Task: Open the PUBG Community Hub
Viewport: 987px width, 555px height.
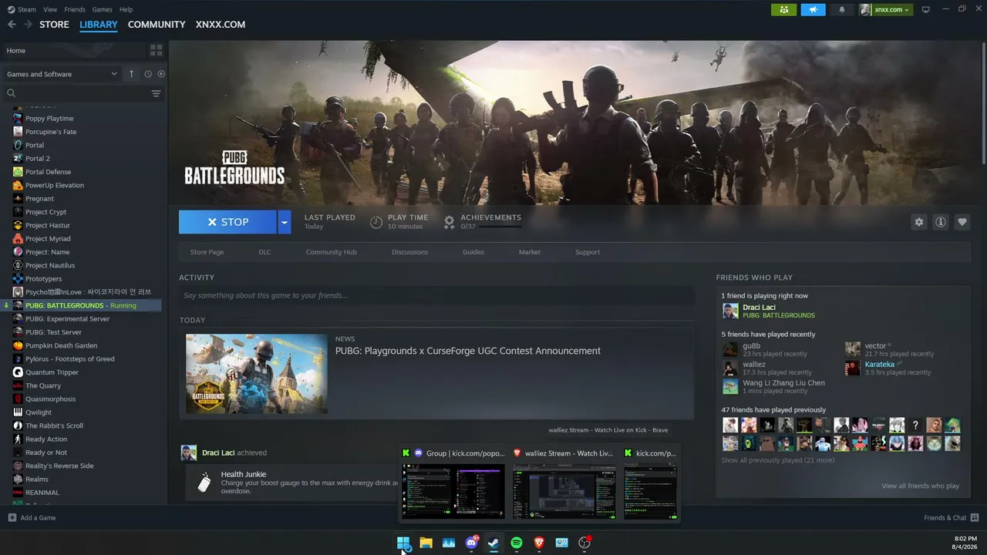Action: tap(331, 252)
